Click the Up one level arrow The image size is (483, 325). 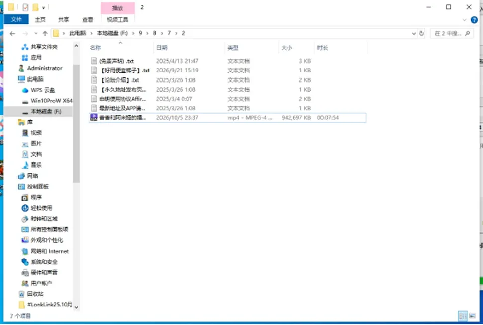pyautogui.click(x=45, y=33)
